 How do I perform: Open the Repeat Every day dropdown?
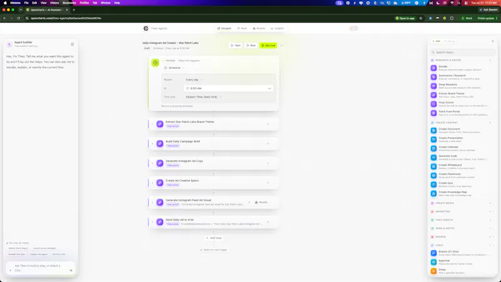(194, 80)
